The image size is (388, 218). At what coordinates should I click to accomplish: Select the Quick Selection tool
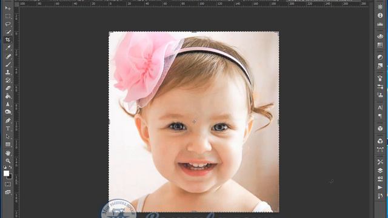point(8,32)
